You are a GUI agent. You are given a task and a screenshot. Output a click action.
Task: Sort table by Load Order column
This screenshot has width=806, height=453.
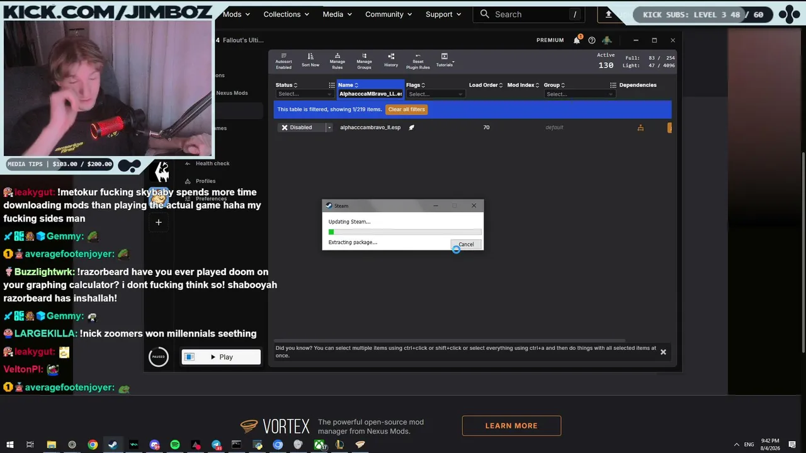(x=485, y=85)
